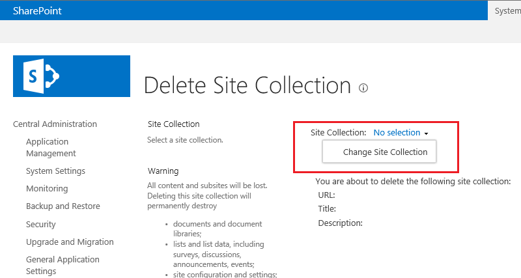
Task: Open the Security section
Action: click(x=40, y=224)
